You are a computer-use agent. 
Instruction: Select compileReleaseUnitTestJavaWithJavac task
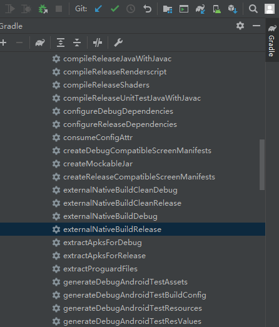pyautogui.click(x=132, y=98)
